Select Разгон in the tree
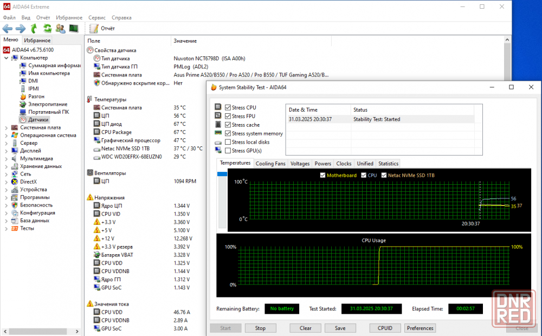This screenshot has height=336, width=542. click(x=36, y=96)
